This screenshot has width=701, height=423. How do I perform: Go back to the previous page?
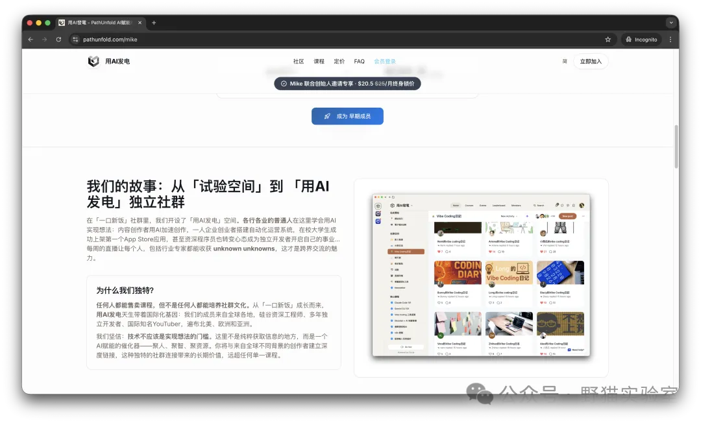click(x=31, y=40)
